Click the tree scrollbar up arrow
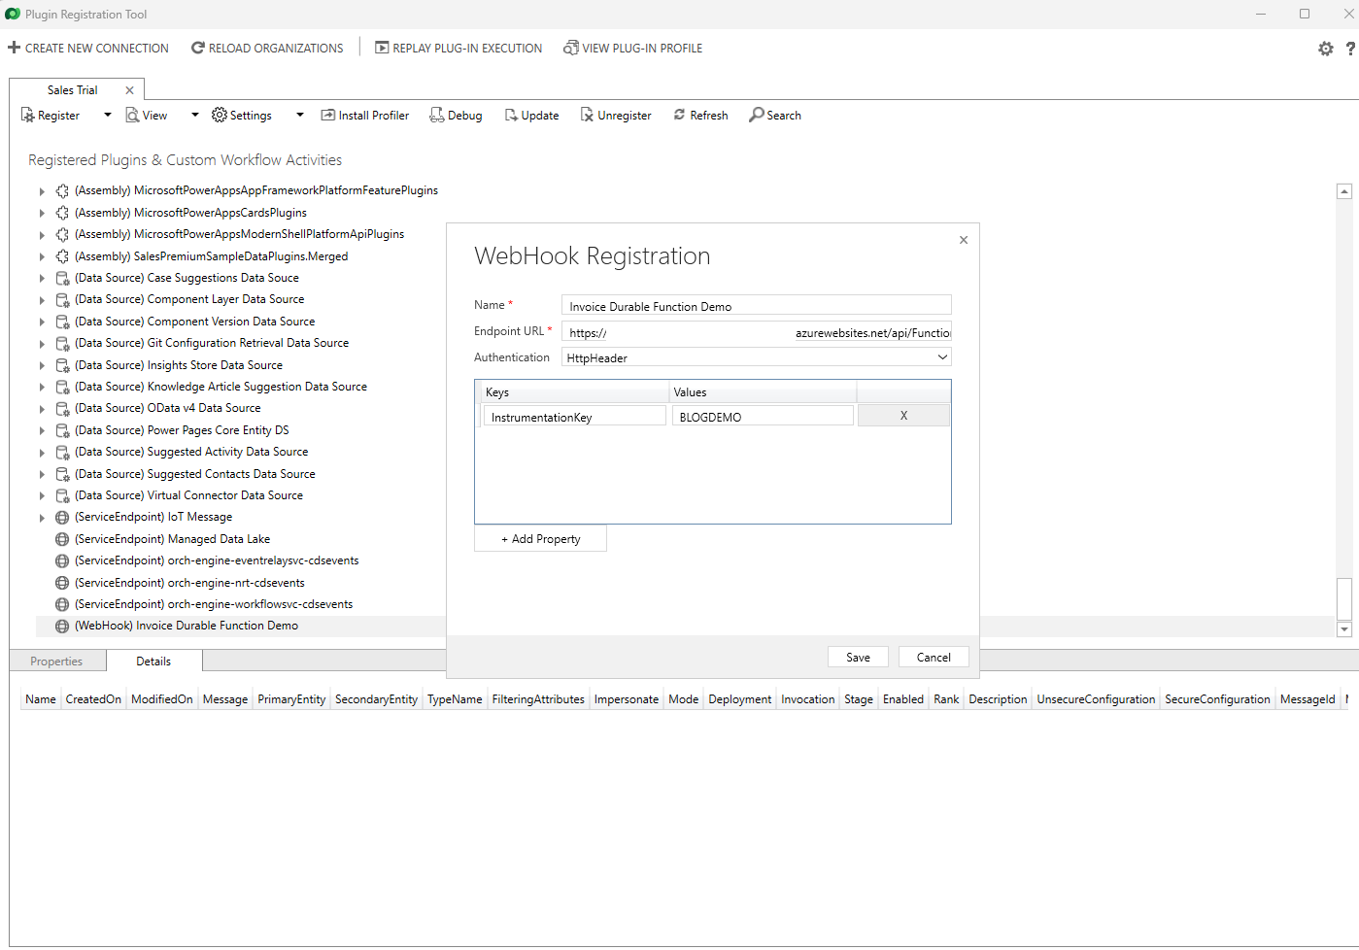 1344,191
